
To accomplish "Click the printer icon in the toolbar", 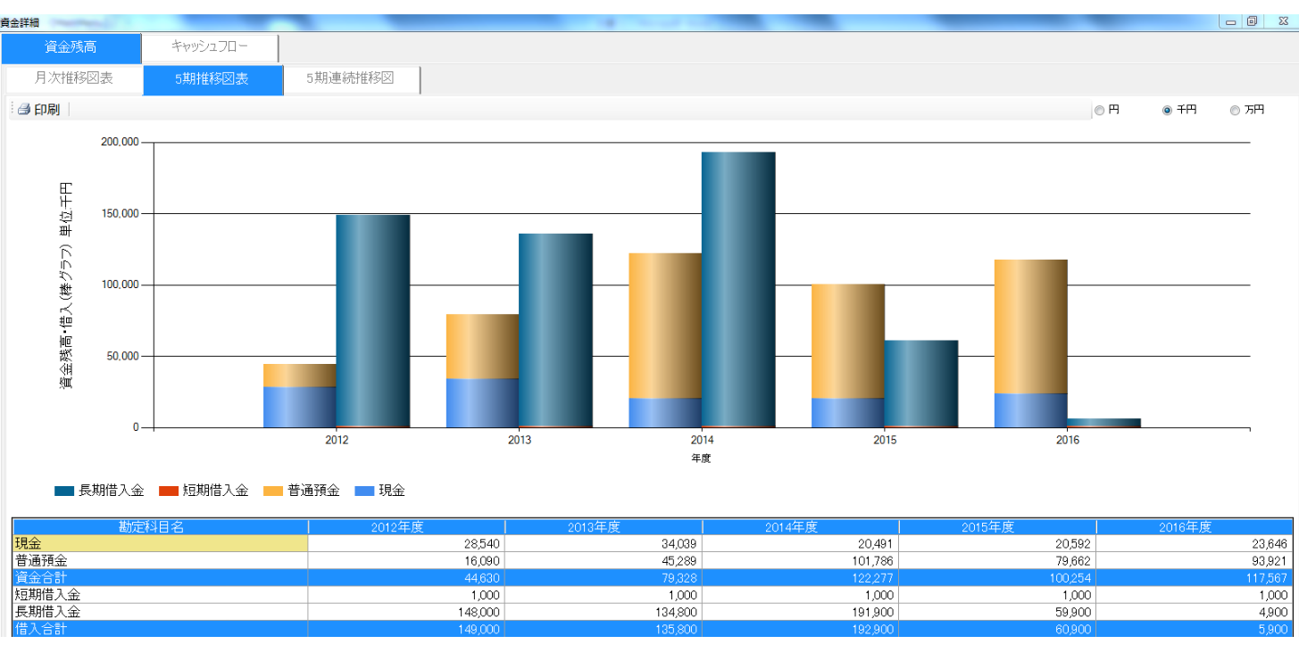I will (24, 110).
